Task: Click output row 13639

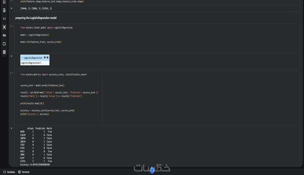Action: pyautogui.click(x=36, y=135)
